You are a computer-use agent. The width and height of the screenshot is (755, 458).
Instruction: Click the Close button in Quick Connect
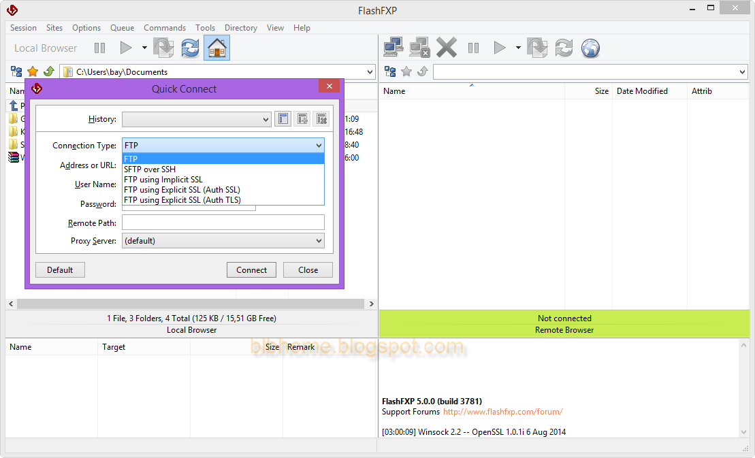pyautogui.click(x=308, y=270)
